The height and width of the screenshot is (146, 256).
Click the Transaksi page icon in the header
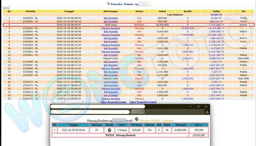pyautogui.click(x=109, y=4)
